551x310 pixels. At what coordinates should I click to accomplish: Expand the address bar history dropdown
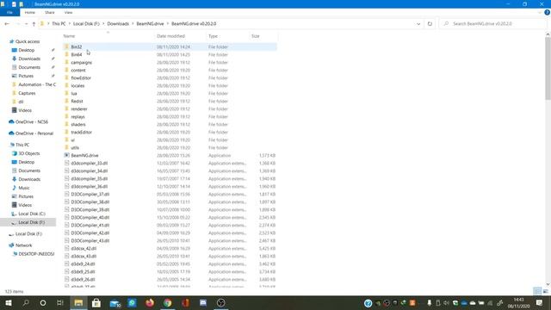pos(418,24)
